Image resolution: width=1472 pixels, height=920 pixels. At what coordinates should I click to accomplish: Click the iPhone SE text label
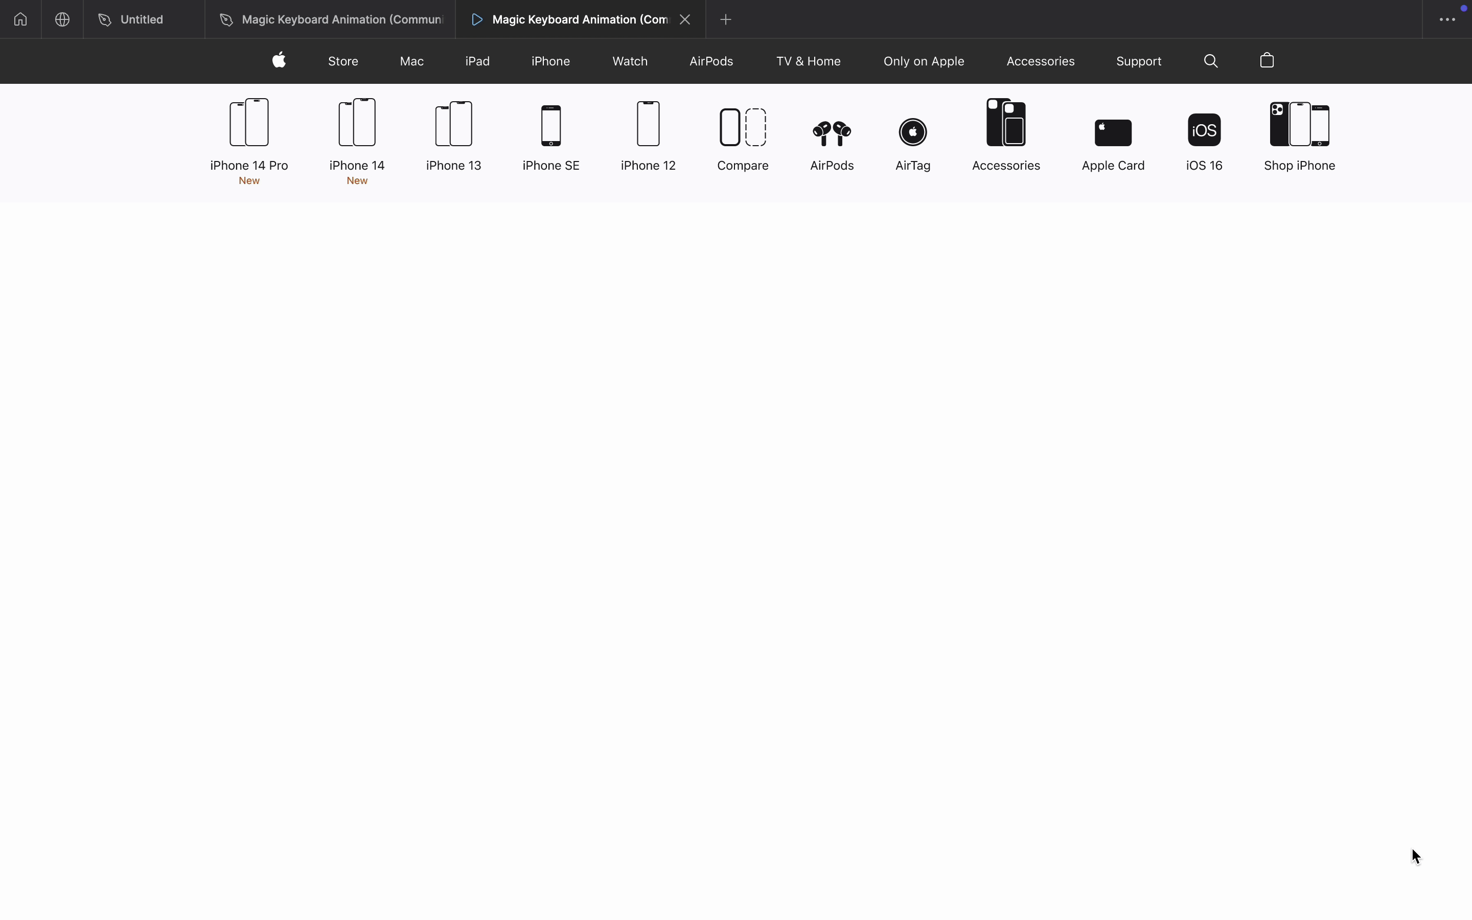(x=551, y=166)
